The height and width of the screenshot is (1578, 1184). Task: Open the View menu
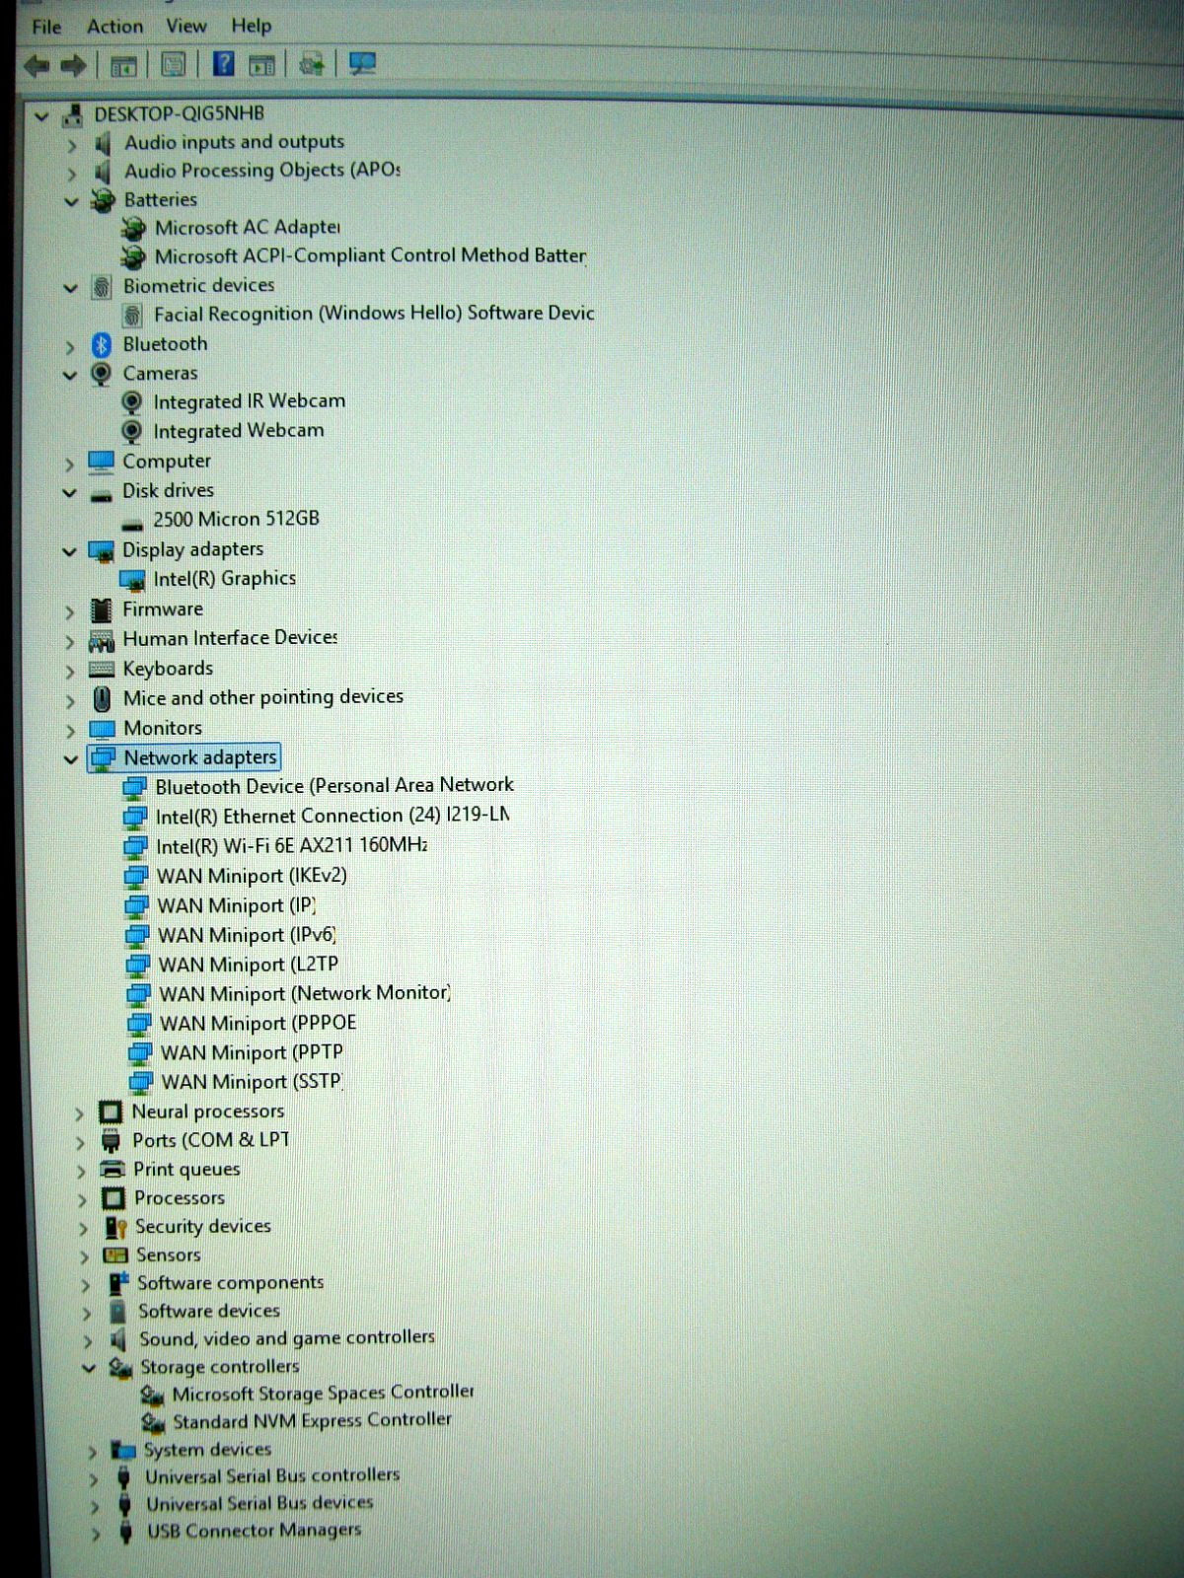(x=185, y=27)
